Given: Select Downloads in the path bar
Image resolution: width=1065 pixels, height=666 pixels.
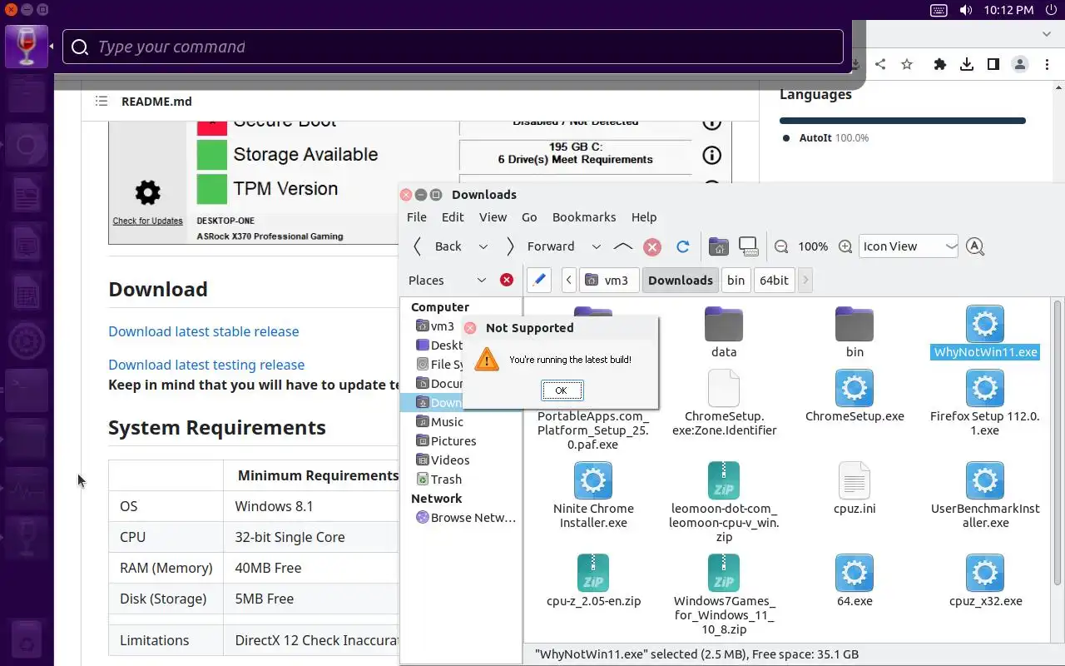Looking at the screenshot, I should pyautogui.click(x=681, y=281).
